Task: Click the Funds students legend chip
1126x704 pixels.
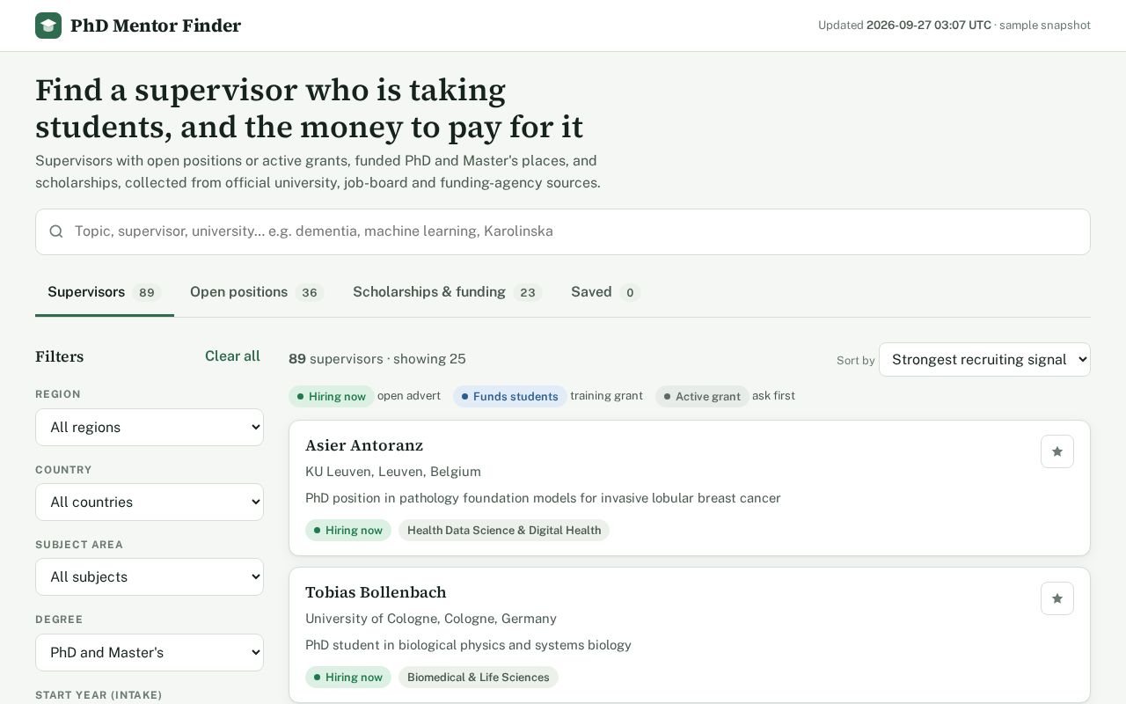Action: 510,396
